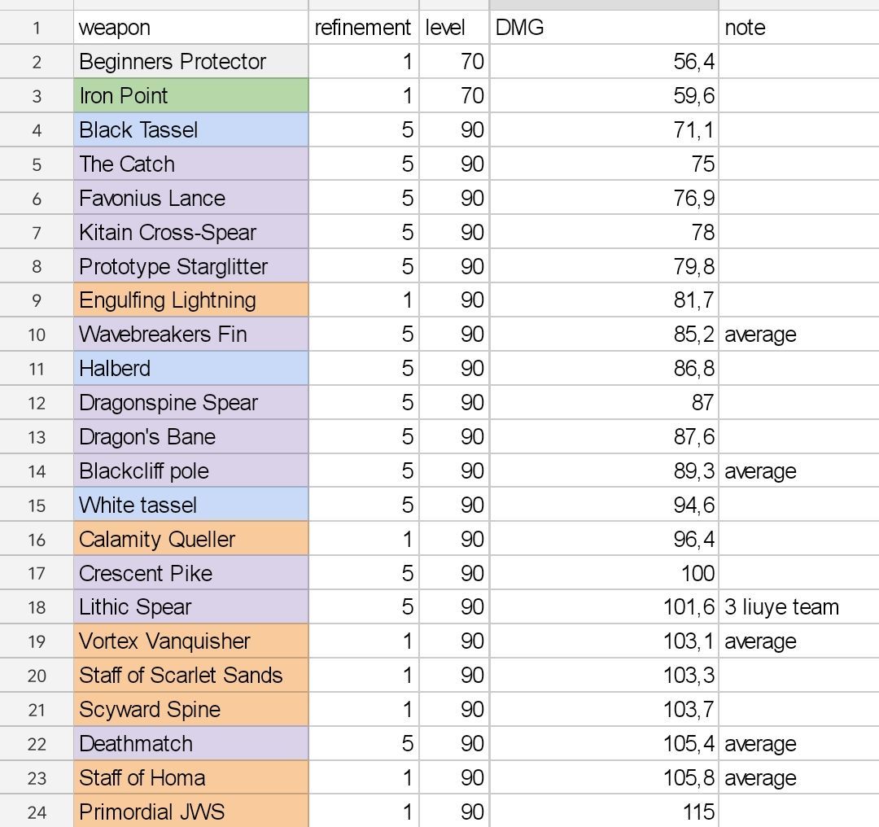Click the 'average' note beside Wavebreakers Fin
The height and width of the screenshot is (827, 879).
click(798, 335)
